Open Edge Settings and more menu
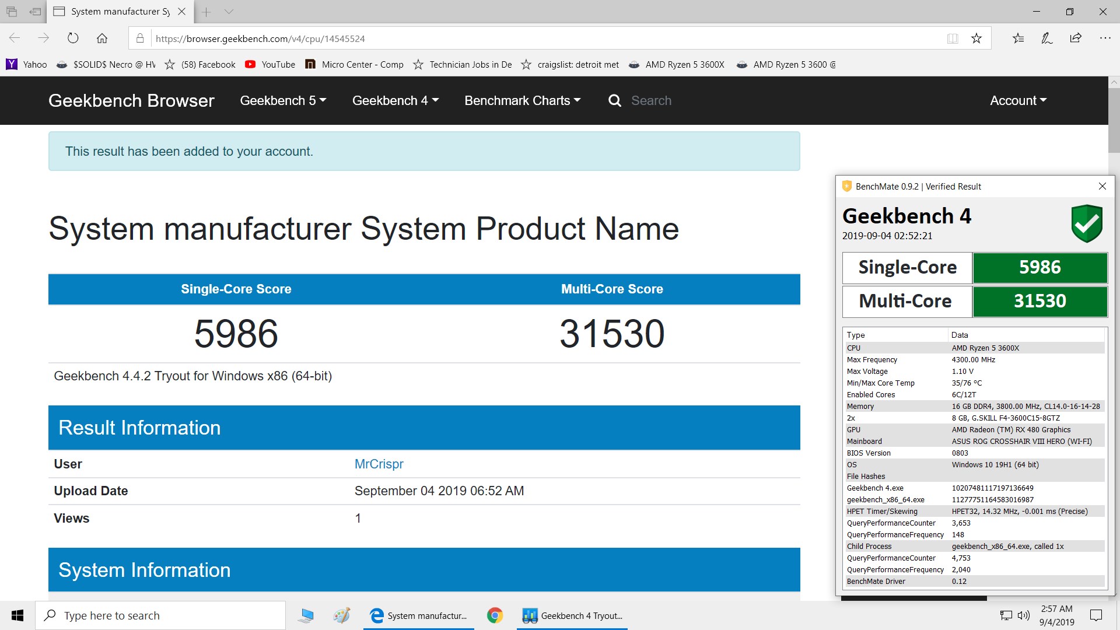 pos(1105,38)
